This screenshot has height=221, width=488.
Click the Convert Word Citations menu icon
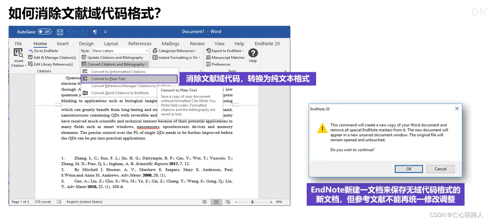point(85,93)
